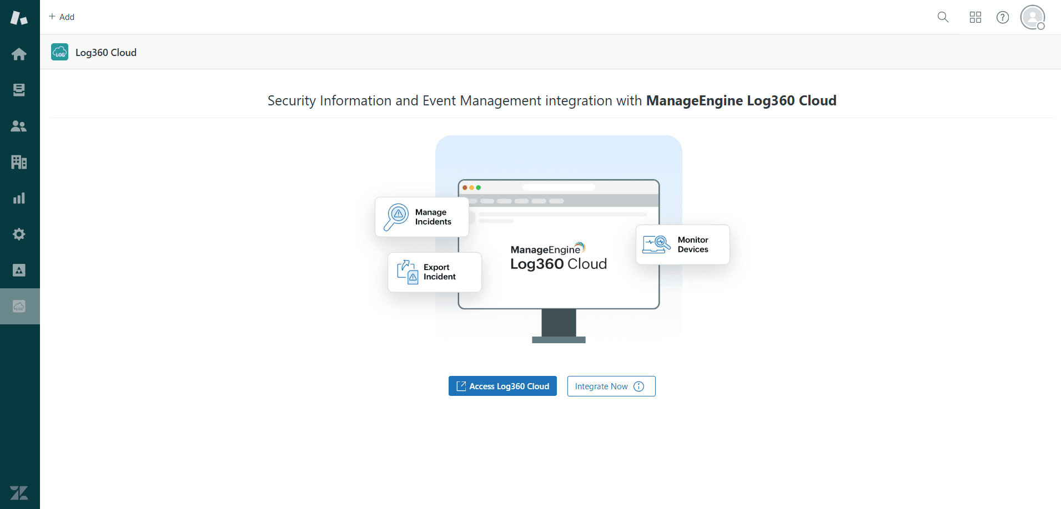The image size is (1061, 509).
Task: Click the Access Log360 Cloud button
Action: (502, 386)
